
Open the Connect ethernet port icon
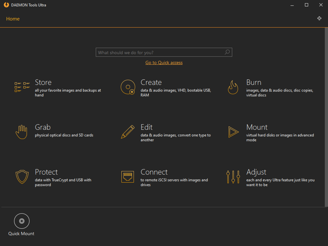click(x=128, y=177)
